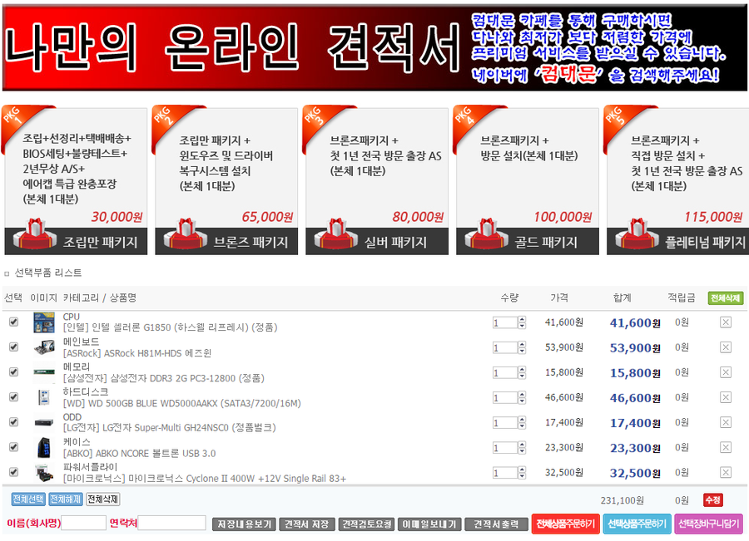Open the 인텔 셀러론 G1850 product link

(x=170, y=327)
